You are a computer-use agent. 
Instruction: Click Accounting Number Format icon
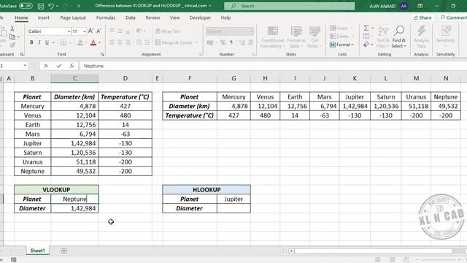tap(210, 43)
